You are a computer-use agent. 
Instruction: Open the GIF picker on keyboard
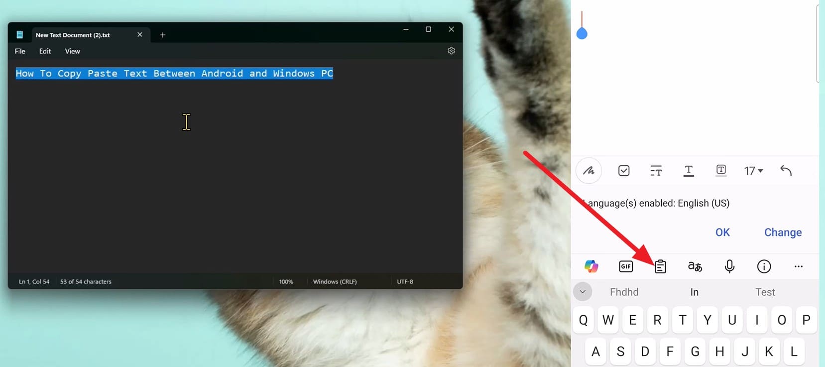(x=626, y=266)
